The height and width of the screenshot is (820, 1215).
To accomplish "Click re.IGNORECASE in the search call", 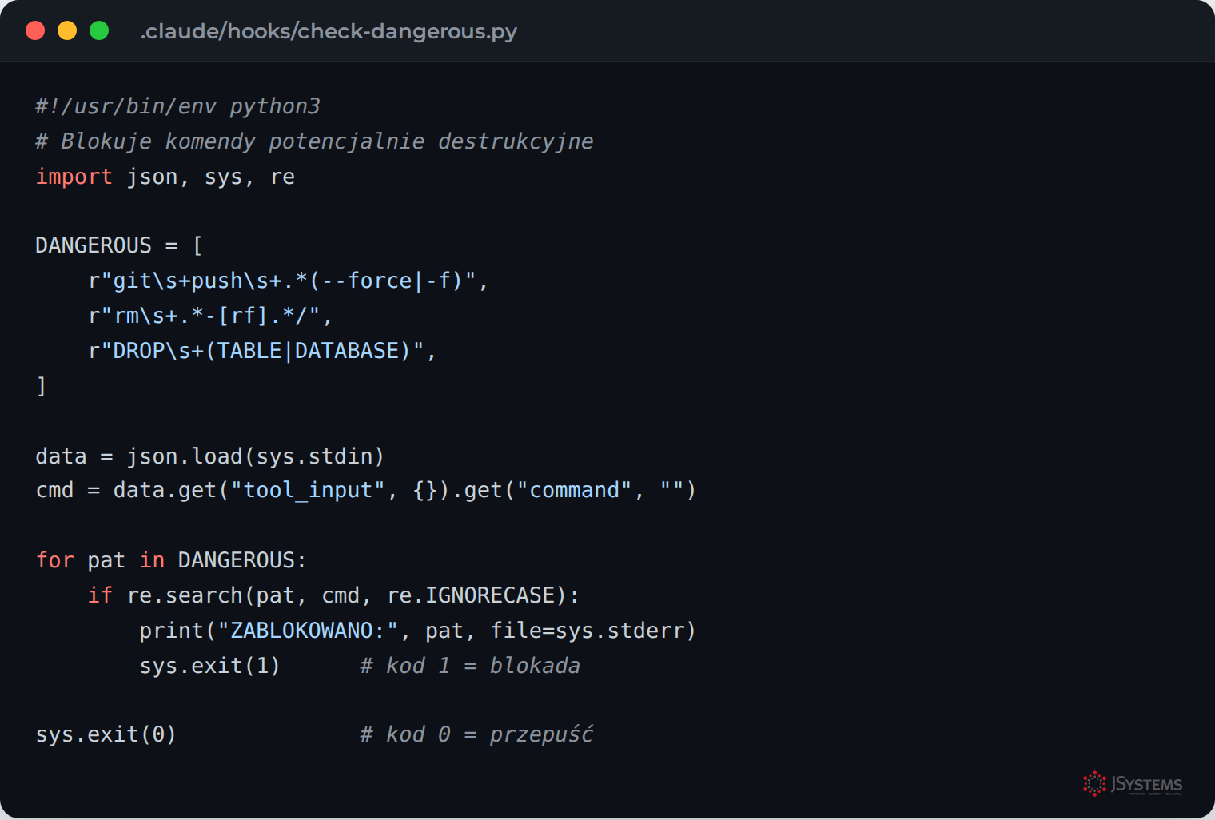I will [476, 595].
